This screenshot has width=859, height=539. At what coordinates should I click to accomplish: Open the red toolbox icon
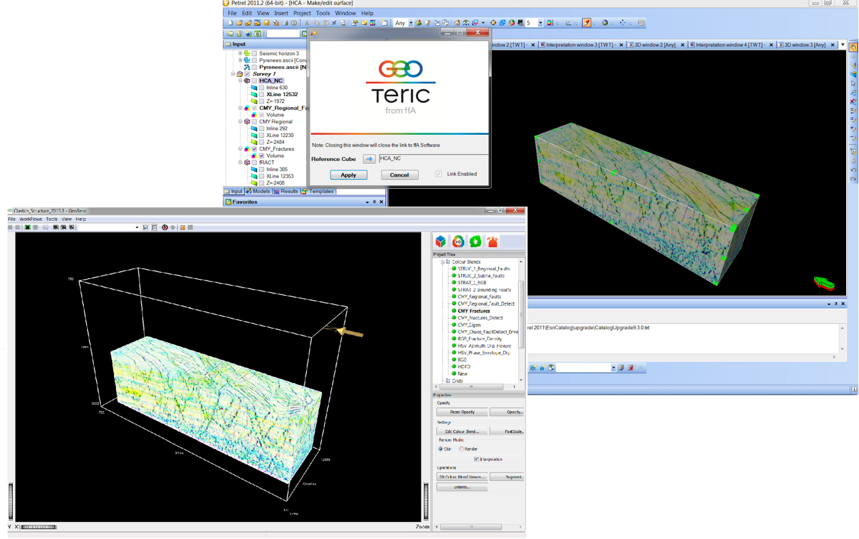tap(492, 242)
